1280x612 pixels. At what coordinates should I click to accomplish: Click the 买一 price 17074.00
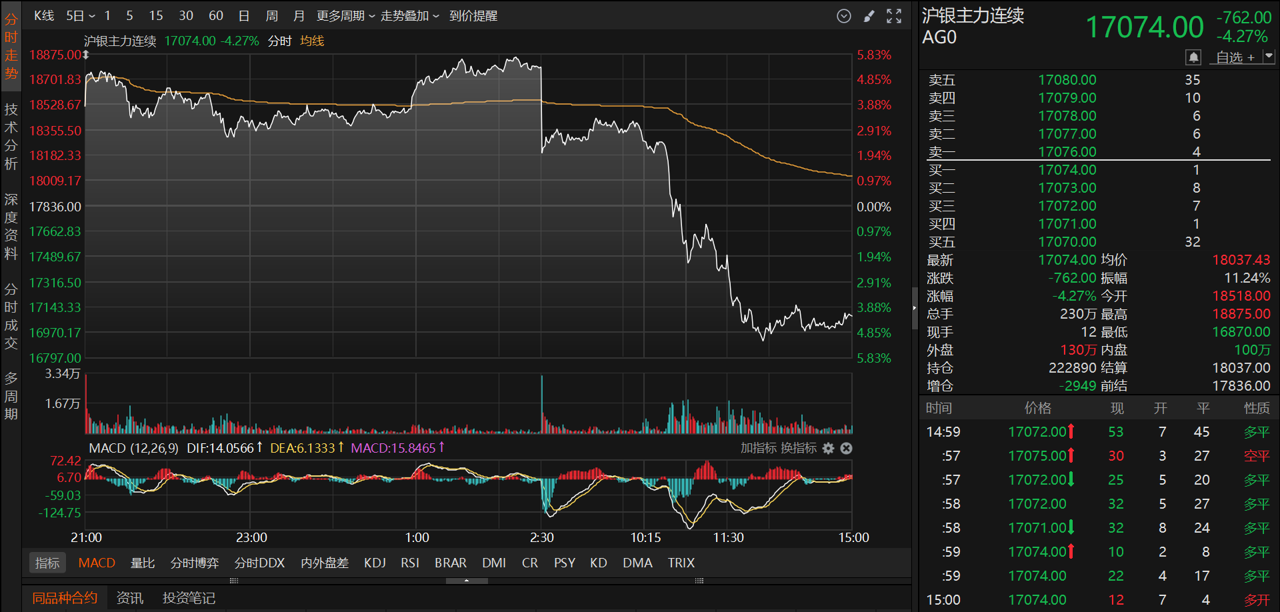coord(1067,170)
